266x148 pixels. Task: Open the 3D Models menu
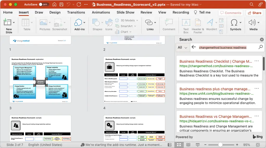[x=127, y=20]
